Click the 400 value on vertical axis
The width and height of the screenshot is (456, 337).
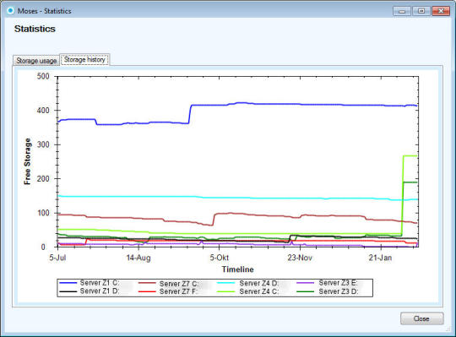(x=43, y=111)
